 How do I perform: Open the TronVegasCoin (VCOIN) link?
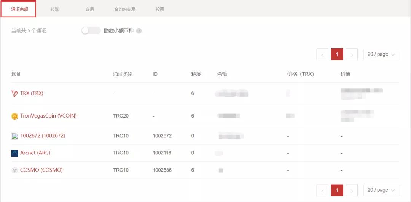coord(48,116)
